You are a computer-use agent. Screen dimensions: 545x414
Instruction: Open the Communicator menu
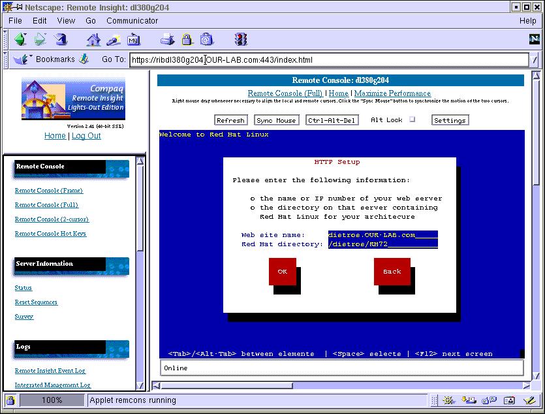click(132, 20)
